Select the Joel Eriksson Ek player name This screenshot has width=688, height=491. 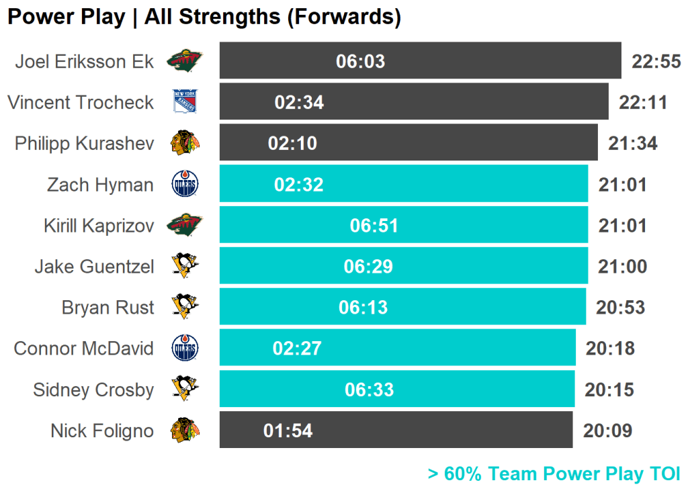click(x=85, y=62)
